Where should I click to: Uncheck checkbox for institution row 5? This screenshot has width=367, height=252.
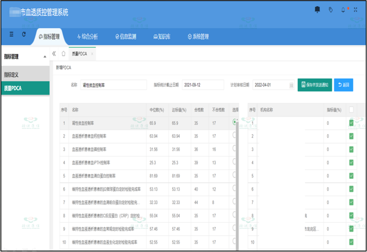click(x=351, y=176)
